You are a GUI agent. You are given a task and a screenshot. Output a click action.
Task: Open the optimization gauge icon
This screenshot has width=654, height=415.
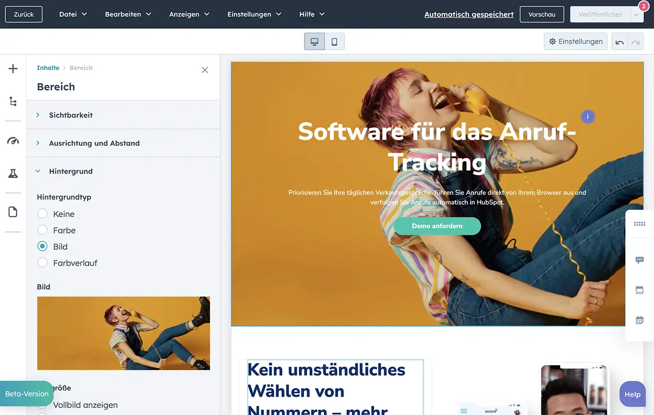pos(13,141)
